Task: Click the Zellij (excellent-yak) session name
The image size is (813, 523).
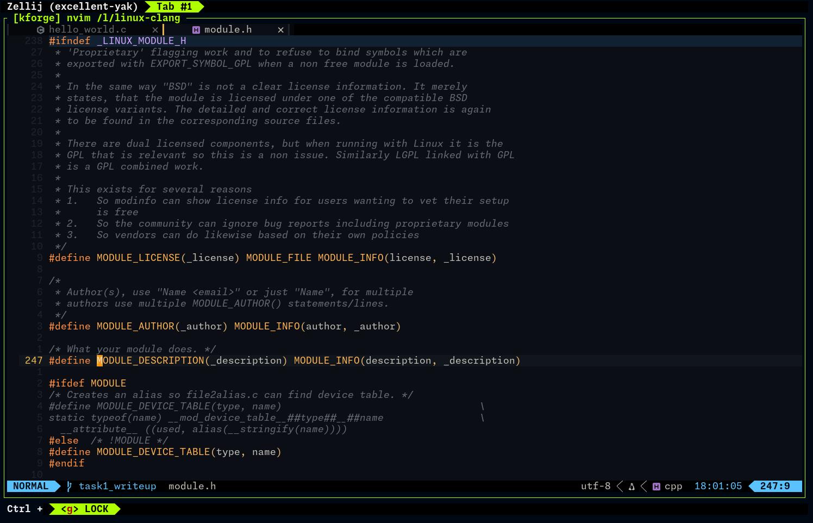Action: 72,7
